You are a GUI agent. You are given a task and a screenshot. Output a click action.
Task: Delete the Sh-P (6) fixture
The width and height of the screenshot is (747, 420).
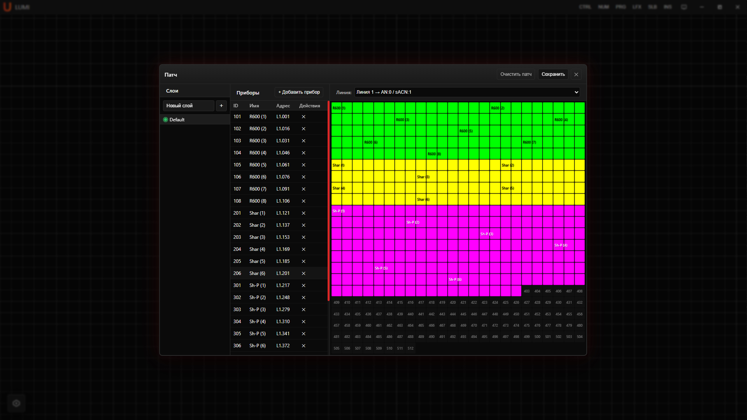(x=303, y=346)
